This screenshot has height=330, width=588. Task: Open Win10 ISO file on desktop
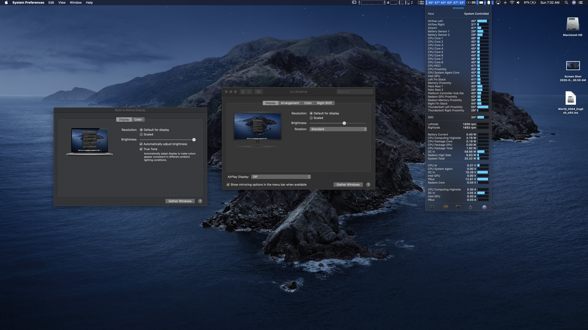[570, 98]
